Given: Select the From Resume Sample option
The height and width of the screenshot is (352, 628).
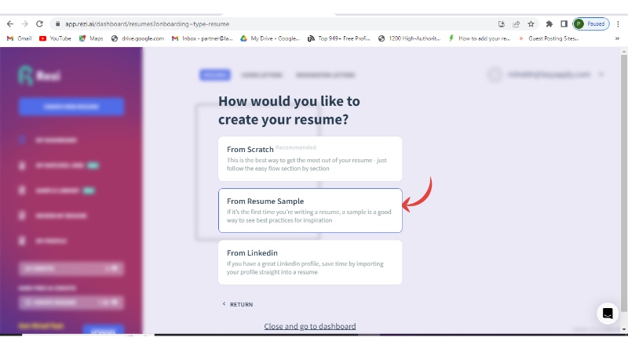Looking at the screenshot, I should 310,210.
